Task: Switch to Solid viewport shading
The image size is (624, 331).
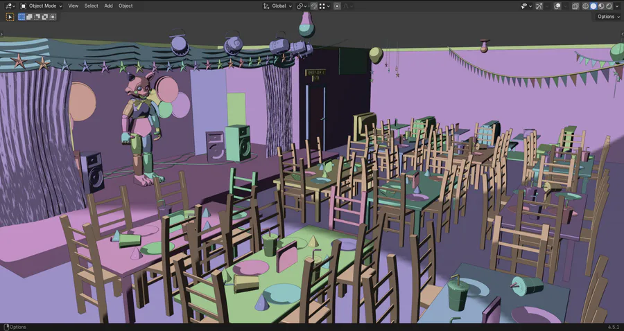Action: click(x=593, y=6)
